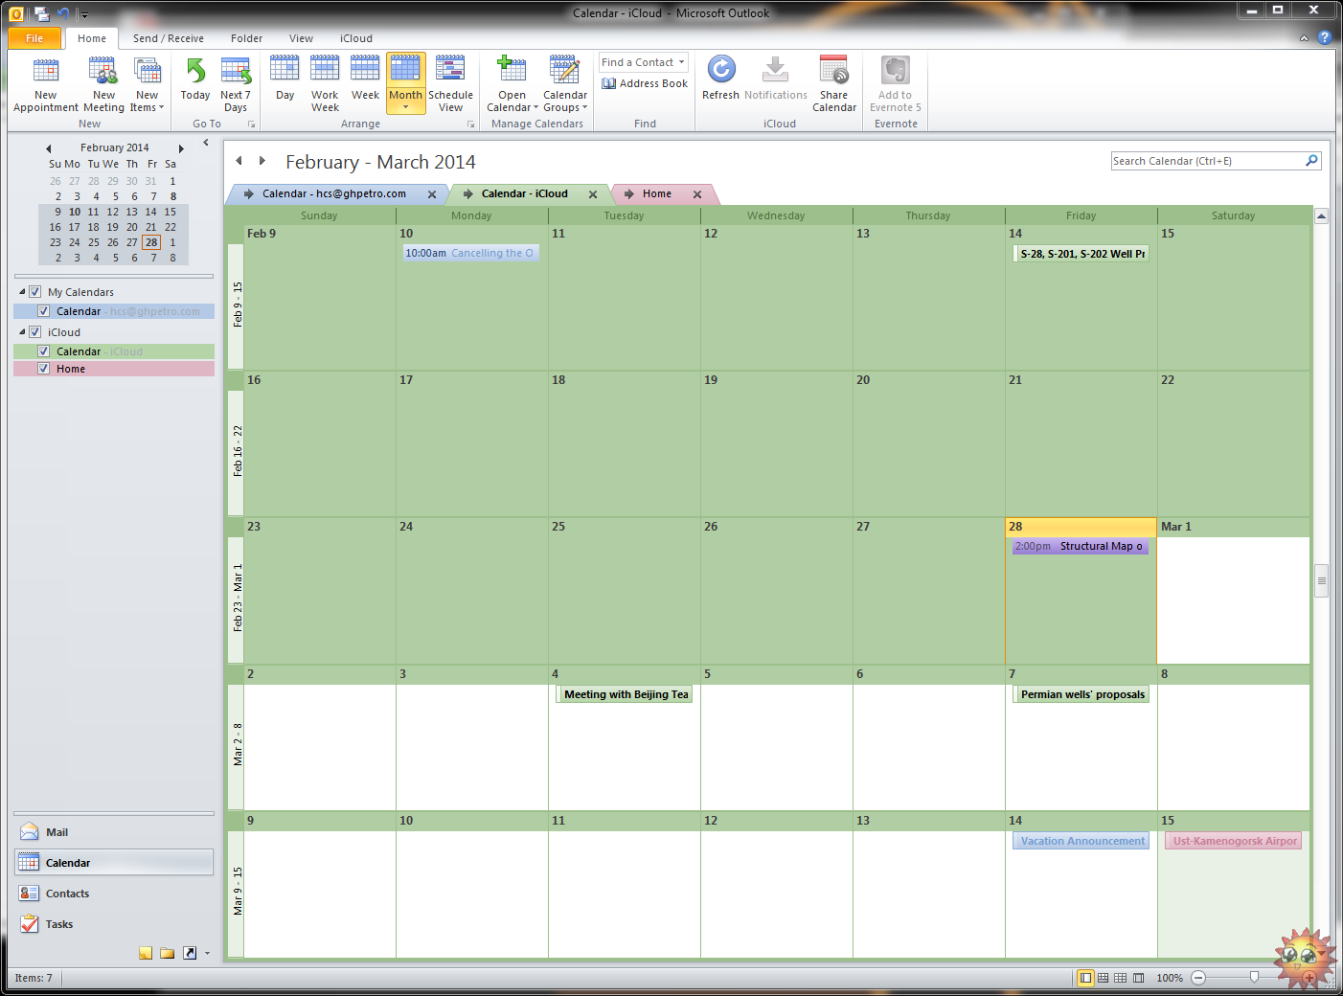1343x996 pixels.
Task: Open the Shortcuts icon in navigation pane
Action: click(x=190, y=953)
